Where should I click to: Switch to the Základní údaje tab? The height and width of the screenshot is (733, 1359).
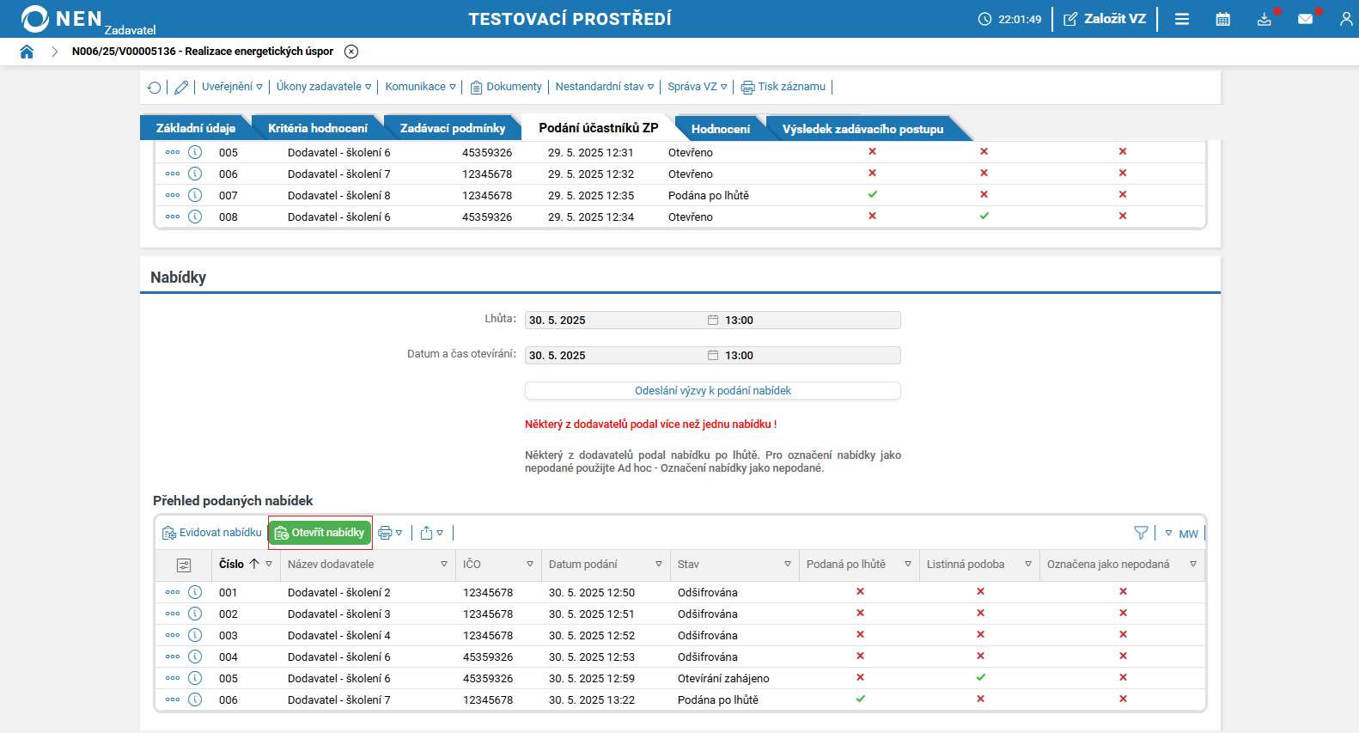[x=195, y=128]
